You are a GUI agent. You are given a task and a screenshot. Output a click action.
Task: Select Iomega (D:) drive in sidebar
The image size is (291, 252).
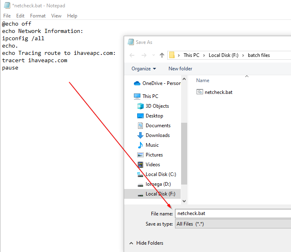158,184
